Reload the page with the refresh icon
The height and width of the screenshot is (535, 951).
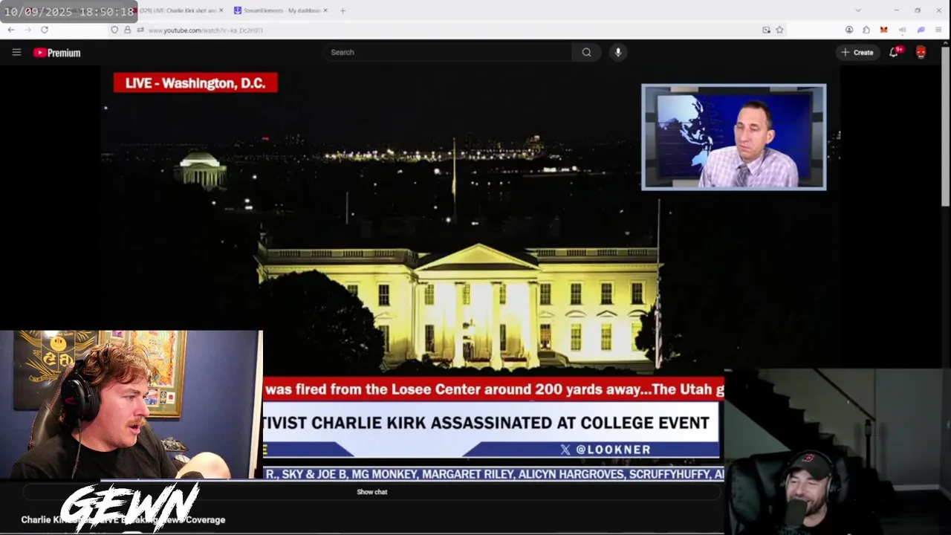coord(45,30)
